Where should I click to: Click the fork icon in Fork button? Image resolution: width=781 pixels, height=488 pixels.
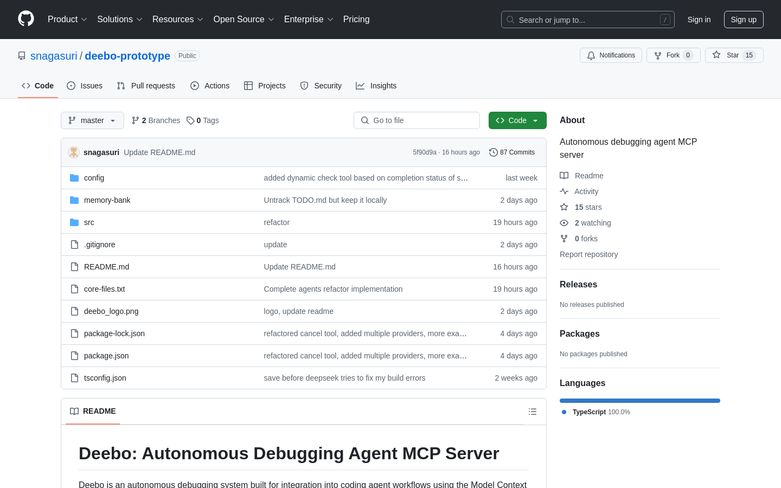tap(658, 55)
